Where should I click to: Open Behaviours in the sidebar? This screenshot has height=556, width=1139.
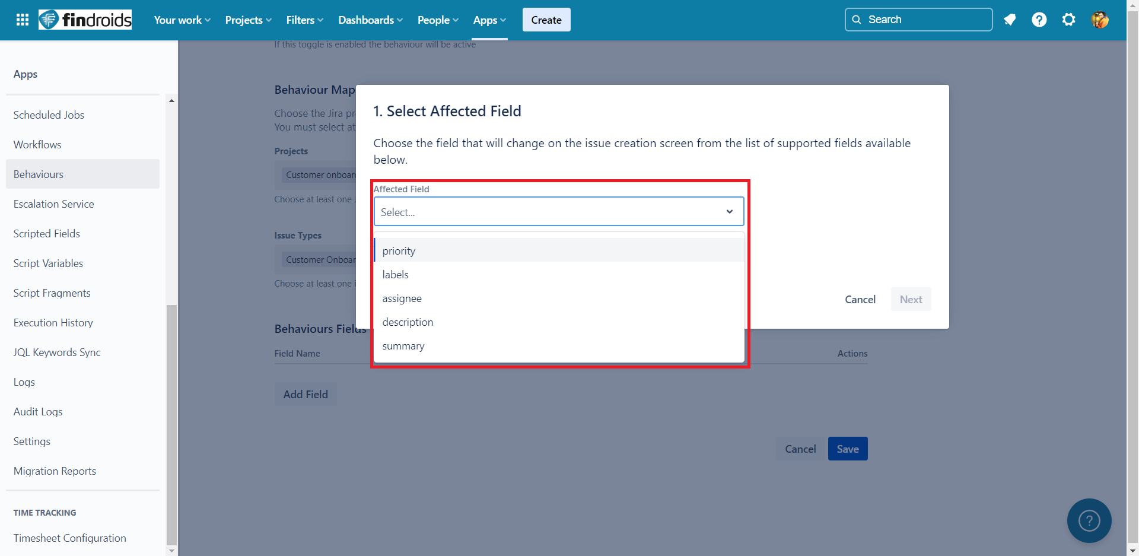coord(82,174)
